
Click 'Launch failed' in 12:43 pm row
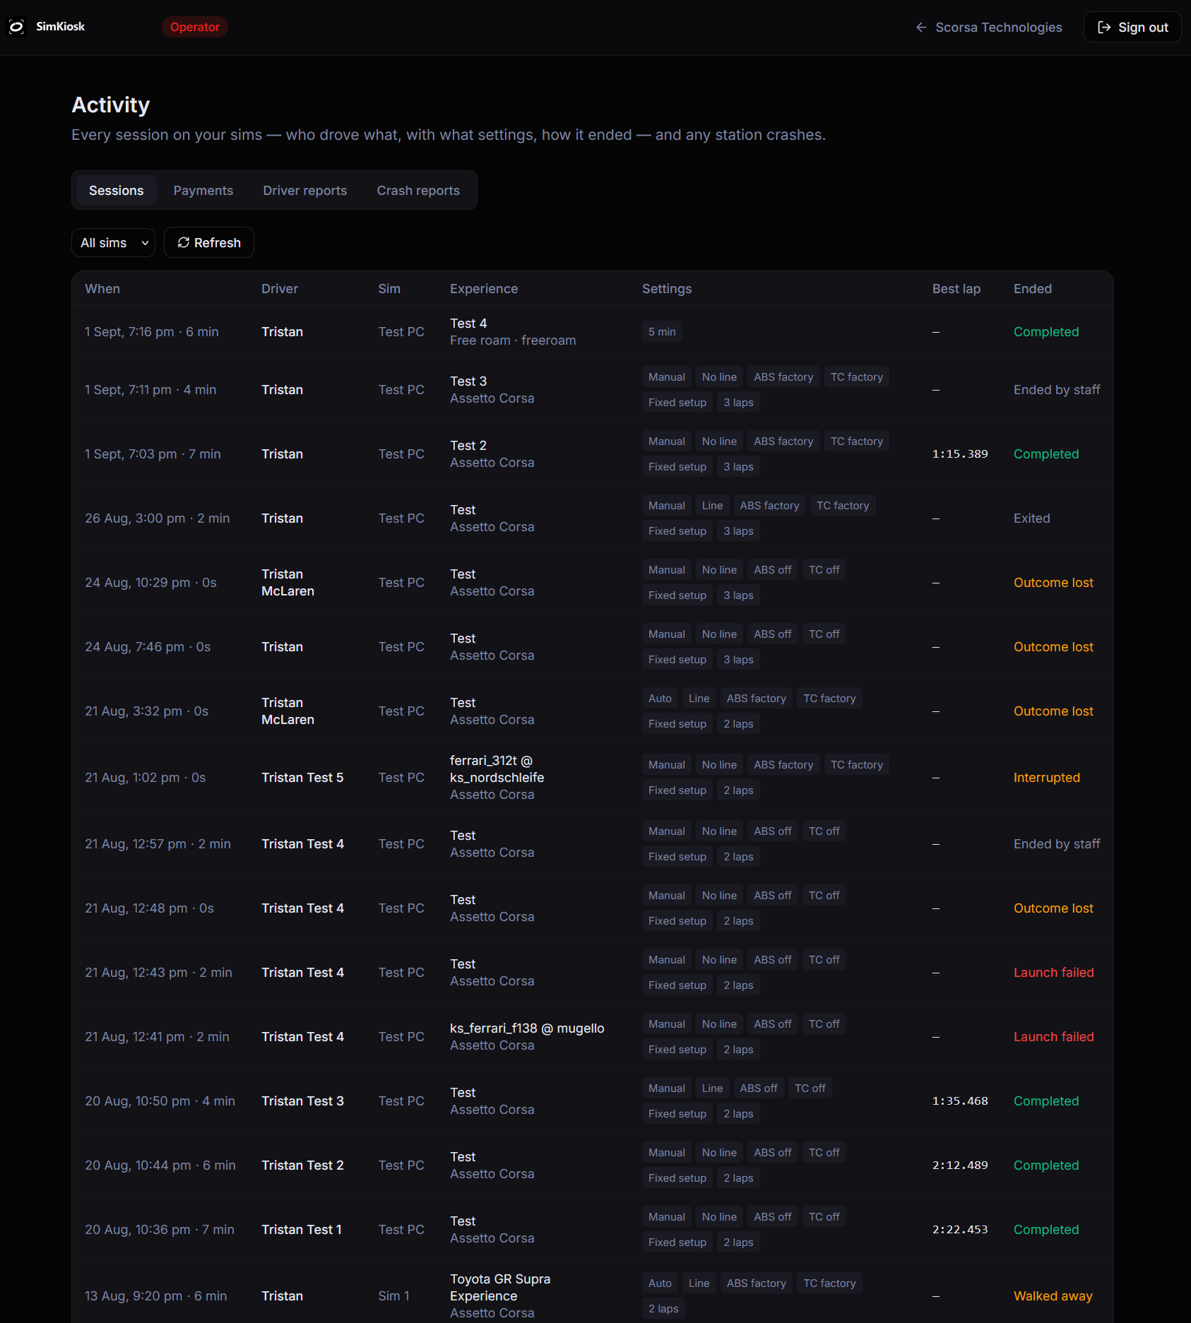point(1054,973)
